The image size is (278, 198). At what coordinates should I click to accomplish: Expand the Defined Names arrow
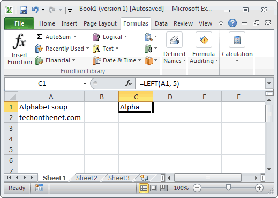click(x=184, y=61)
